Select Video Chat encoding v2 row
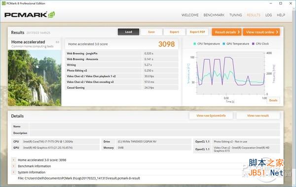Viewport: 296px width, 187px height. [121, 82]
